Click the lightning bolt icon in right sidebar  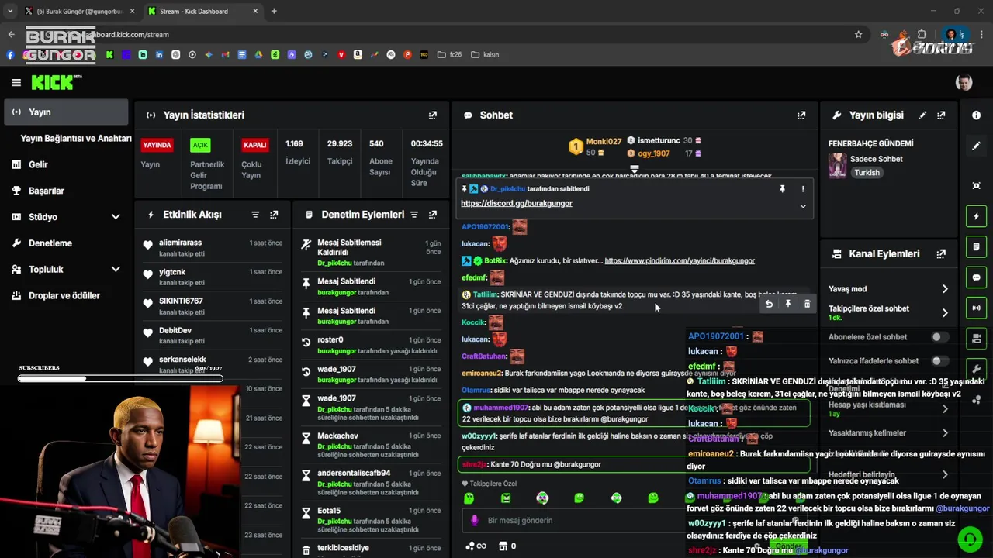[976, 216]
